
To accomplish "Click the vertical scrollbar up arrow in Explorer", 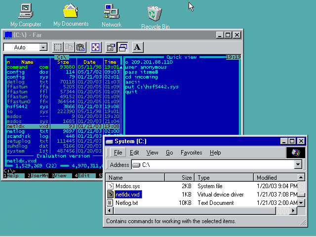I will (301, 178).
